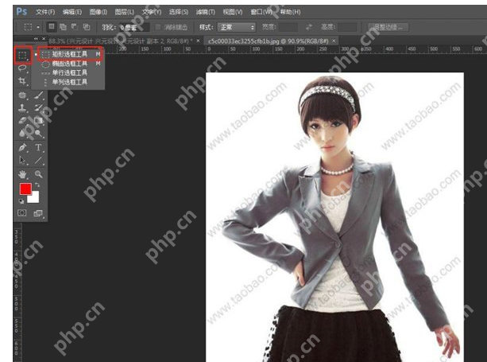
Task: Click the feather (羽化) input field
Action: (x=131, y=27)
